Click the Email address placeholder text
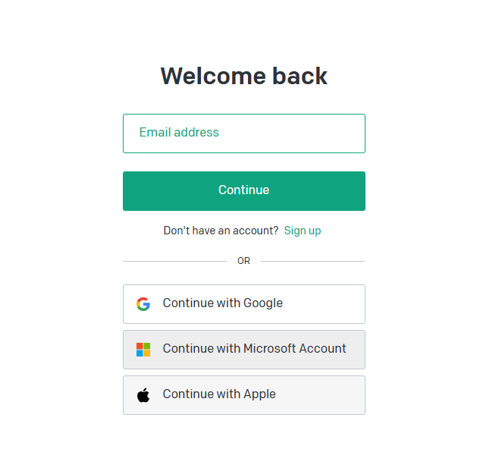This screenshot has width=483, height=471. (179, 133)
